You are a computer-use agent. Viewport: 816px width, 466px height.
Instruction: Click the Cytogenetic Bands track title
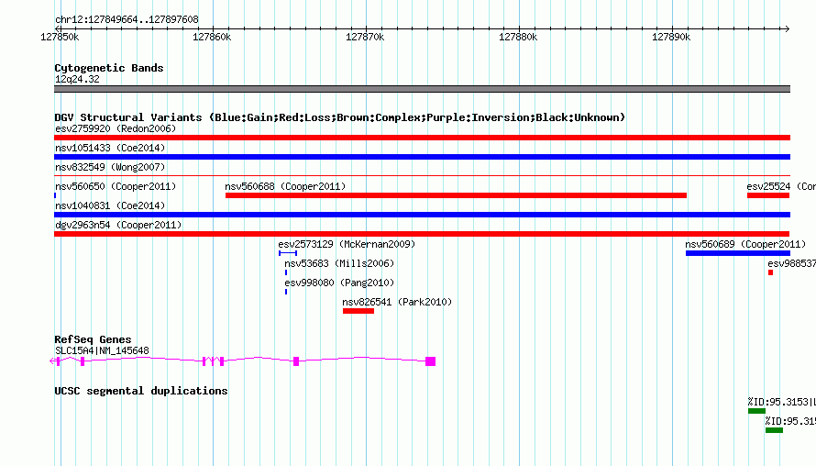[109, 68]
